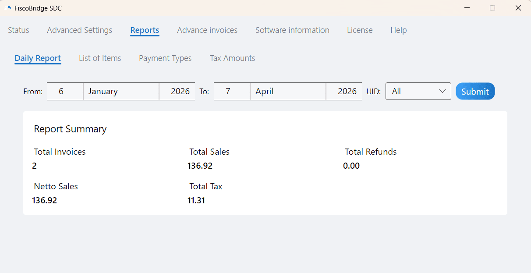This screenshot has width=531, height=273.
Task: Minimize the FiscoBridge SDC window
Action: pyautogui.click(x=467, y=8)
